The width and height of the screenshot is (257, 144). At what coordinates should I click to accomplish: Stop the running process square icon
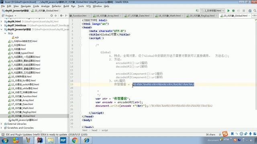click(244, 11)
